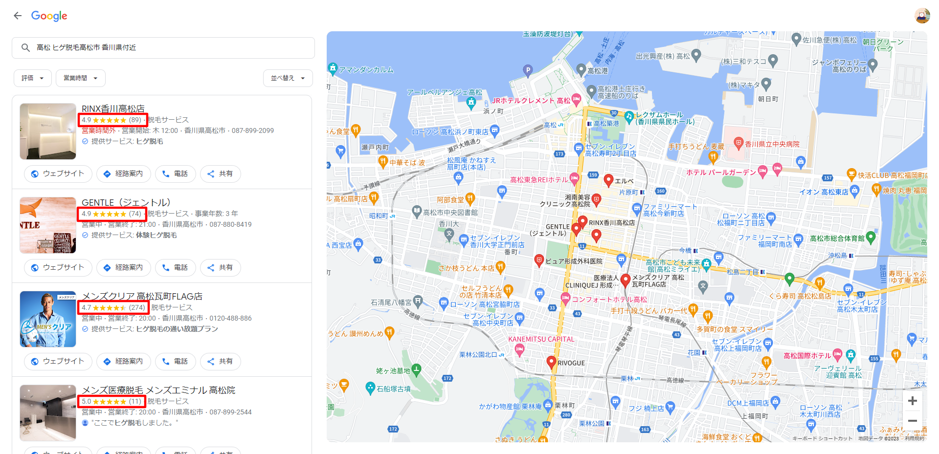
Task: Click 電話 call button for メンズクリア
Action: tap(176, 361)
